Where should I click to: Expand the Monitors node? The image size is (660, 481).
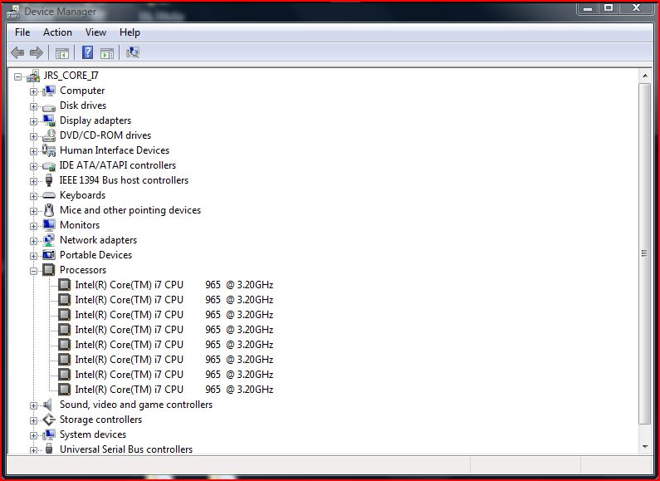click(33, 226)
